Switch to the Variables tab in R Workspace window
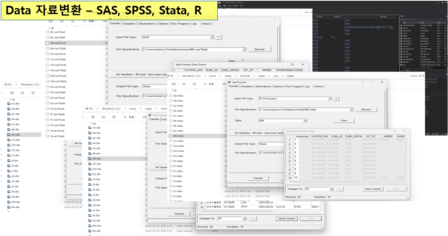448x236 pixels. (247, 86)
